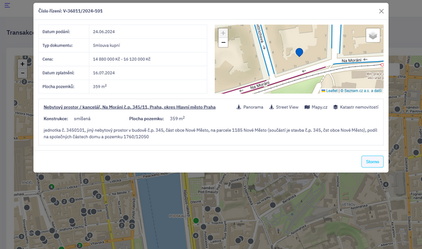Zoom in on the background transactions map

22,64
